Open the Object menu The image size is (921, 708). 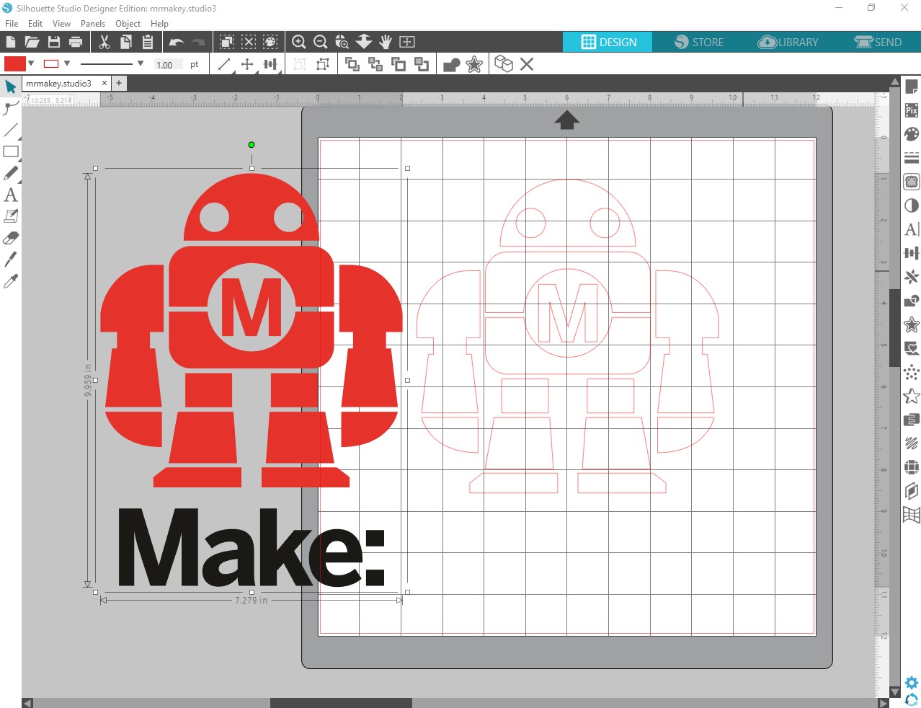coord(128,23)
